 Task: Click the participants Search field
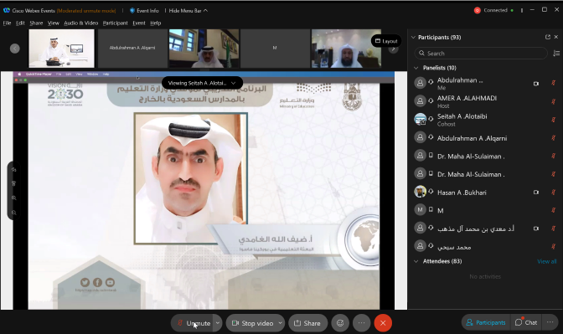pyautogui.click(x=481, y=53)
